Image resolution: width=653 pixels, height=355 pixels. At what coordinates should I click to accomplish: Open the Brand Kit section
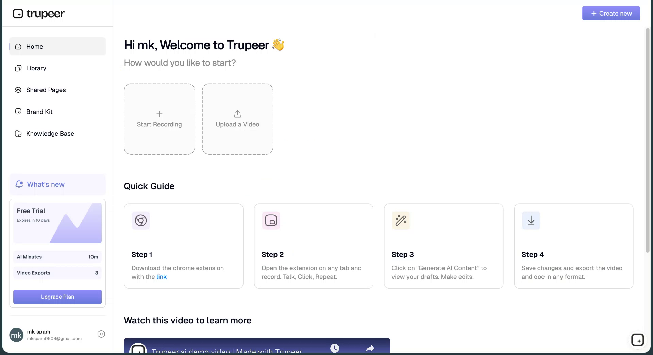point(39,112)
